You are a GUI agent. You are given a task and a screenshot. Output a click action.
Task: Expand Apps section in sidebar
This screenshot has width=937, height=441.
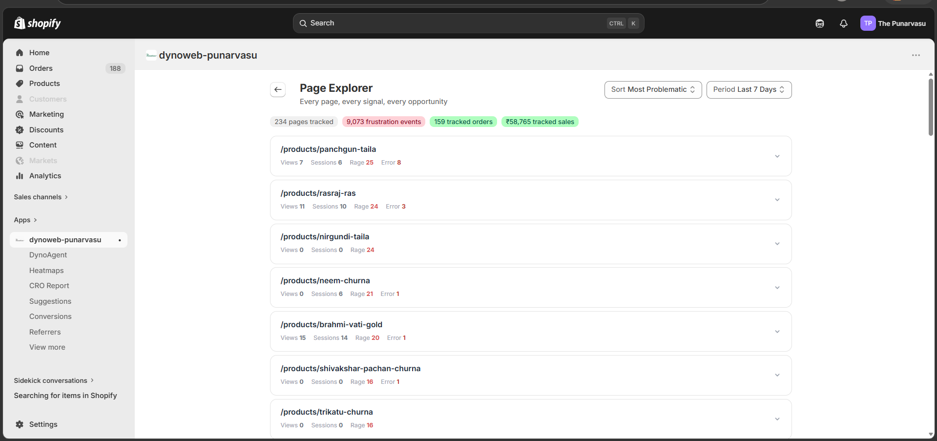(25, 220)
